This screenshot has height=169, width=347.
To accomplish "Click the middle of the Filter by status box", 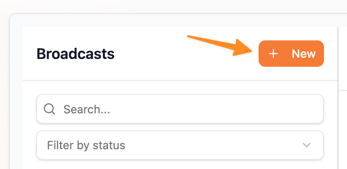I will 180,145.
